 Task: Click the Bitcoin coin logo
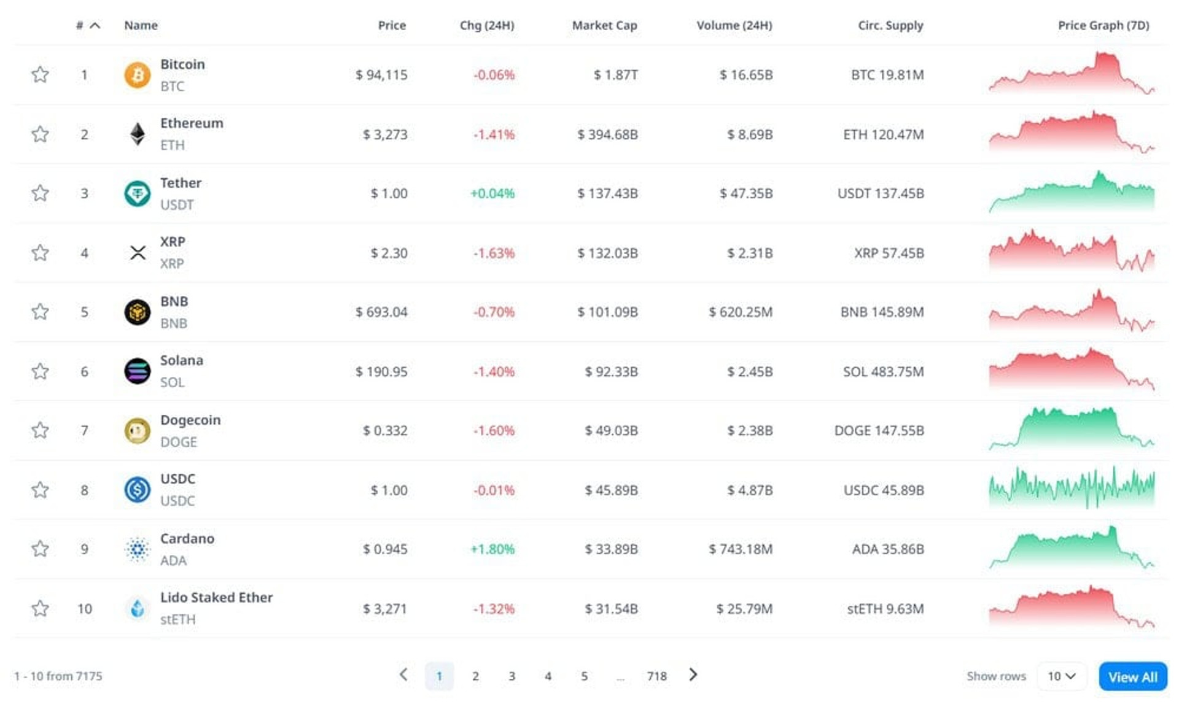click(x=137, y=75)
